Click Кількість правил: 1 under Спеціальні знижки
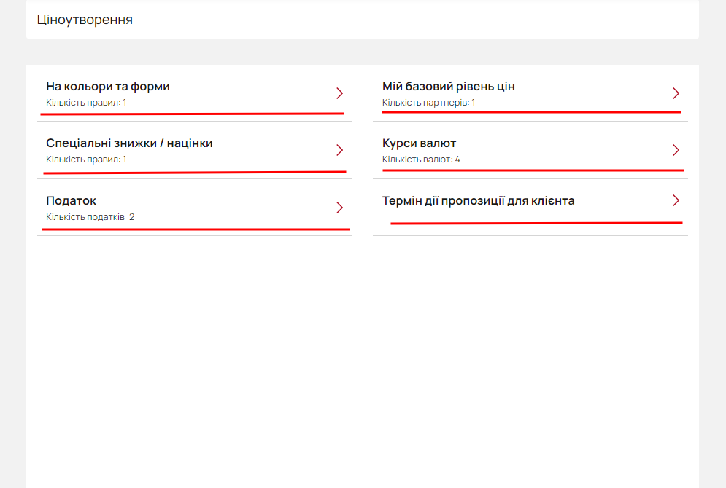The width and height of the screenshot is (726, 488). pos(86,160)
